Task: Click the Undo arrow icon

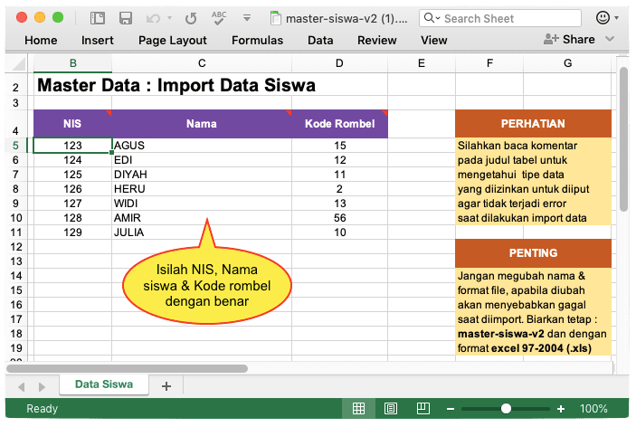Action: (x=153, y=18)
